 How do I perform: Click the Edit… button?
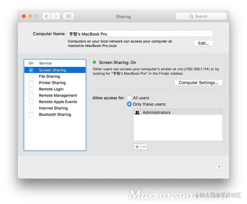click(x=203, y=43)
